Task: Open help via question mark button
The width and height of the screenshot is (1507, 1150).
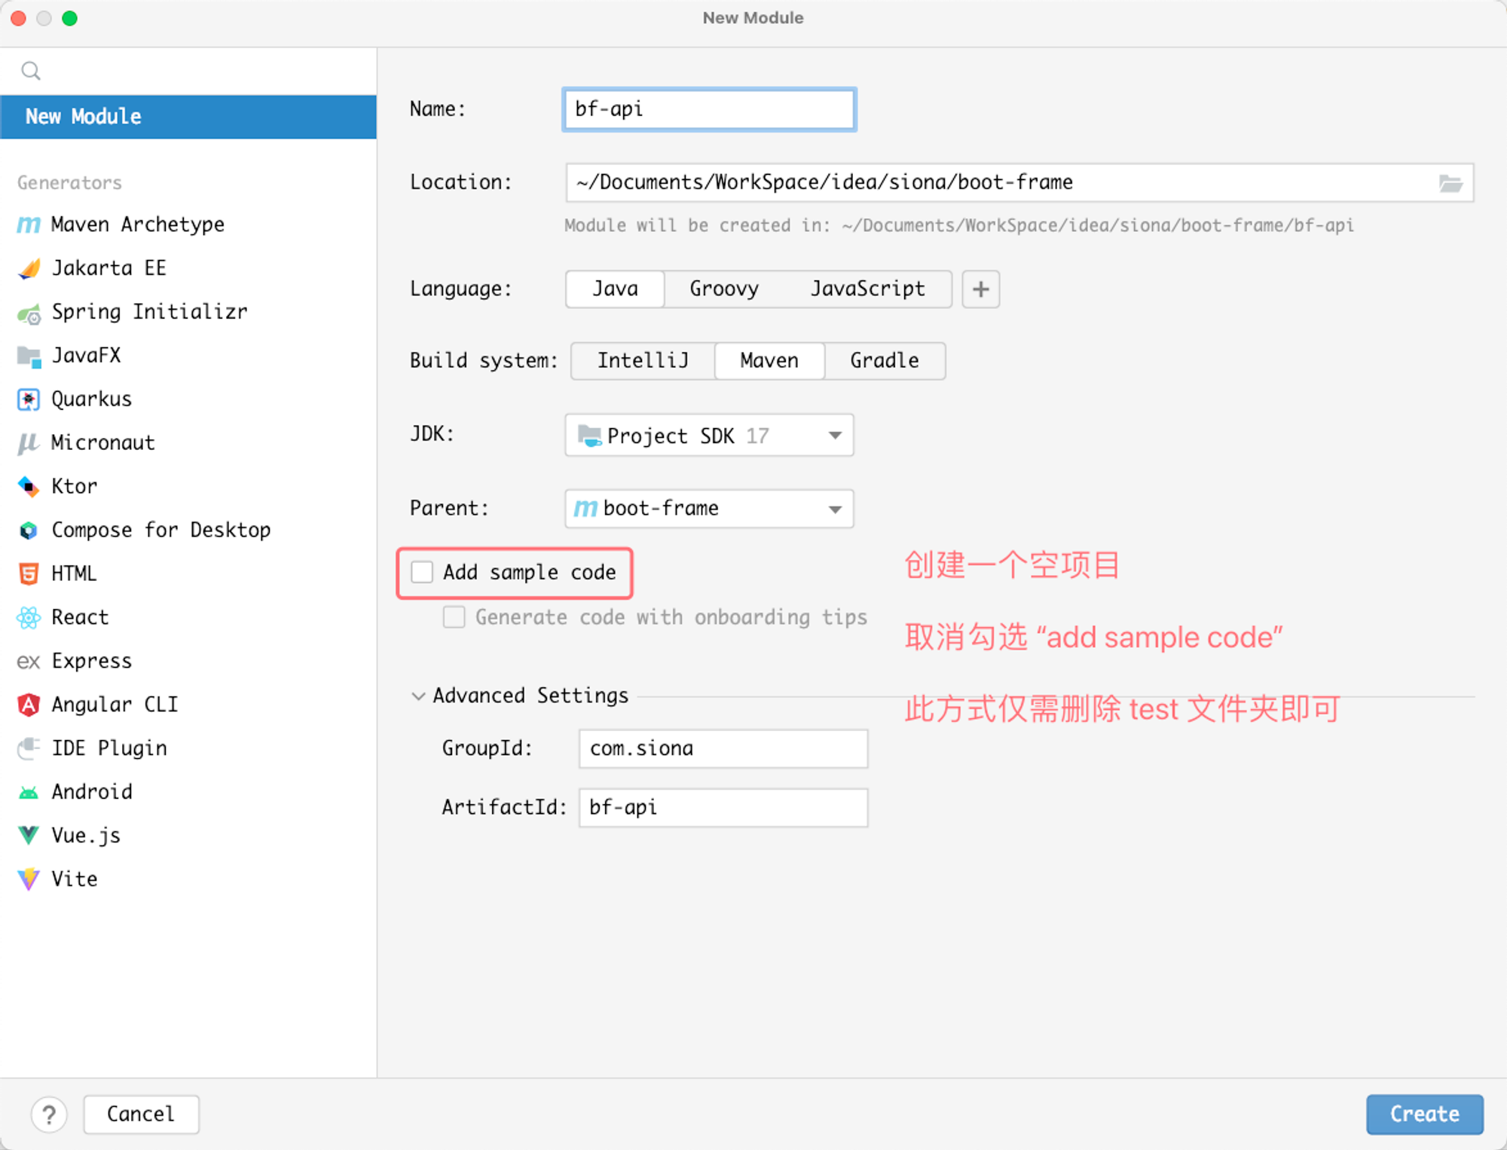Action: coord(49,1114)
